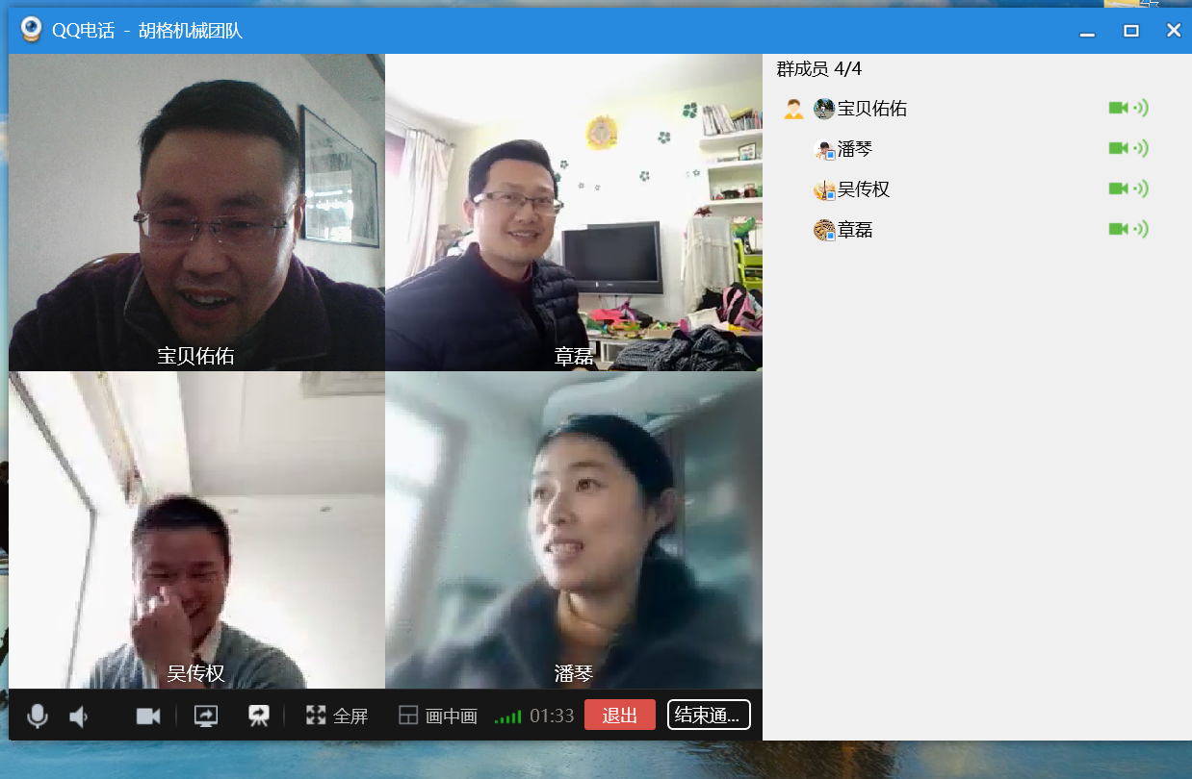Select 吴传权's video tile
The image size is (1192, 779).
coord(196,529)
